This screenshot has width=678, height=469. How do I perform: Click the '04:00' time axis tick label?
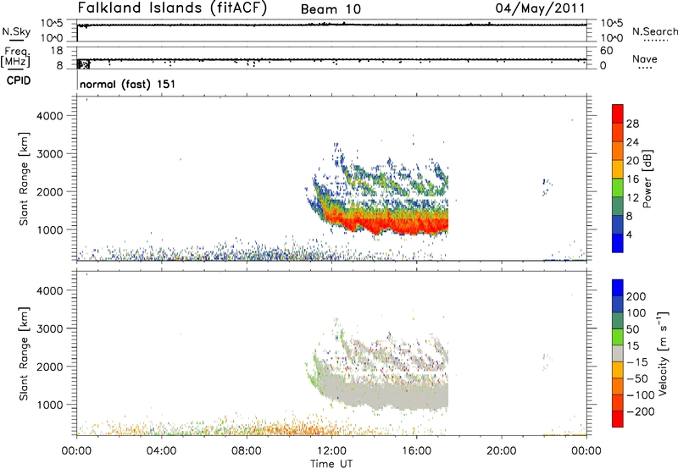tap(162, 451)
